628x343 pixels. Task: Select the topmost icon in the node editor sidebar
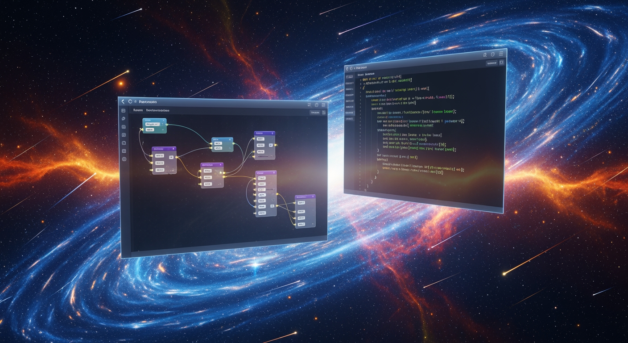pos(124,110)
